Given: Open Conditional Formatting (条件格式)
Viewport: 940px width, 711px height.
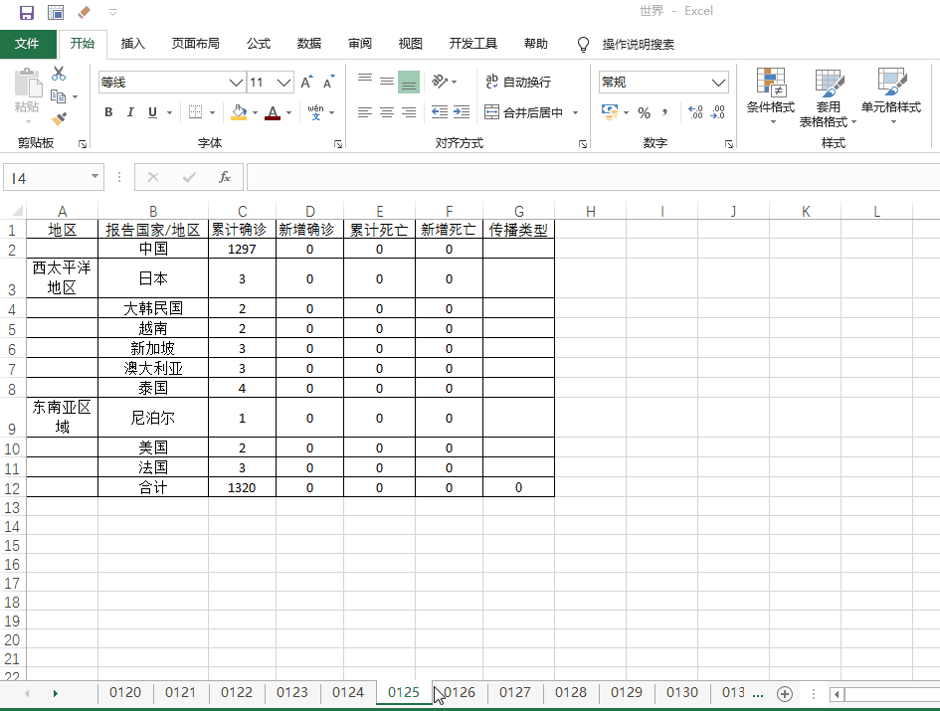Looking at the screenshot, I should coord(770,96).
